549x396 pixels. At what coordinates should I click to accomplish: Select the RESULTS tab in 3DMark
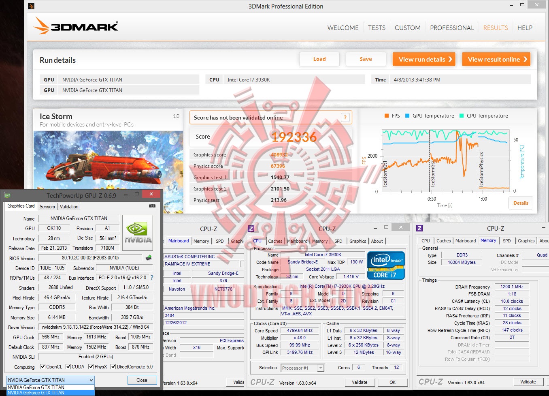tap(496, 28)
